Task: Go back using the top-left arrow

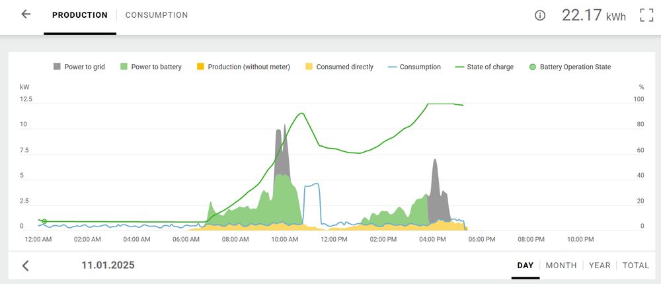Action: tap(26, 14)
